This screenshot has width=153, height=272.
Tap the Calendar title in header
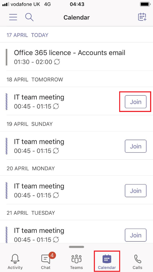tap(76, 17)
